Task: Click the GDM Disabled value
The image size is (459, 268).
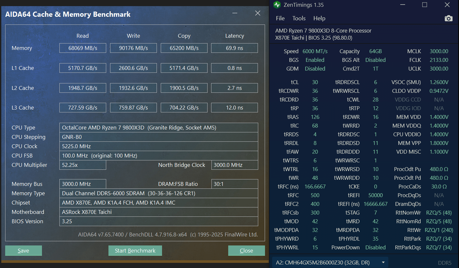Action: (x=315, y=69)
